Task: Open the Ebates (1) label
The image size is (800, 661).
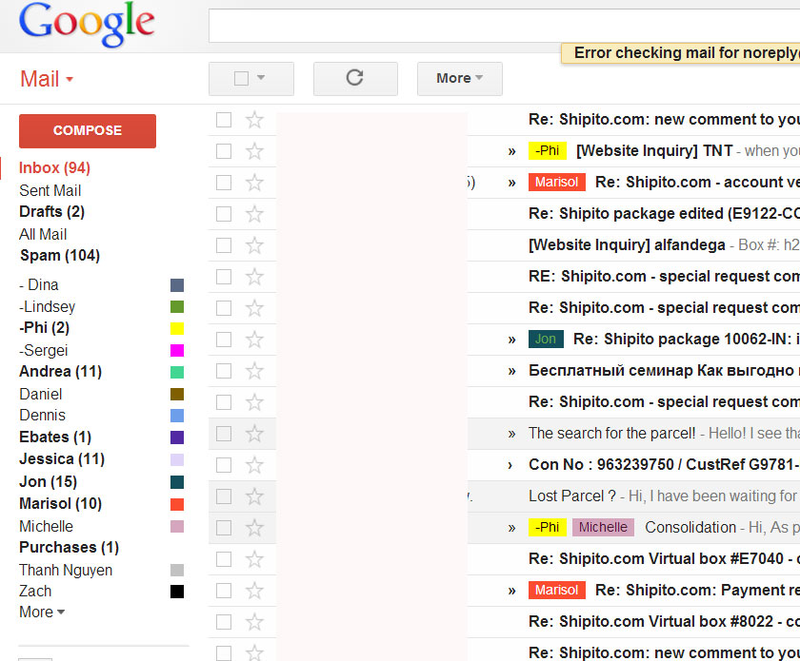Action: (55, 437)
